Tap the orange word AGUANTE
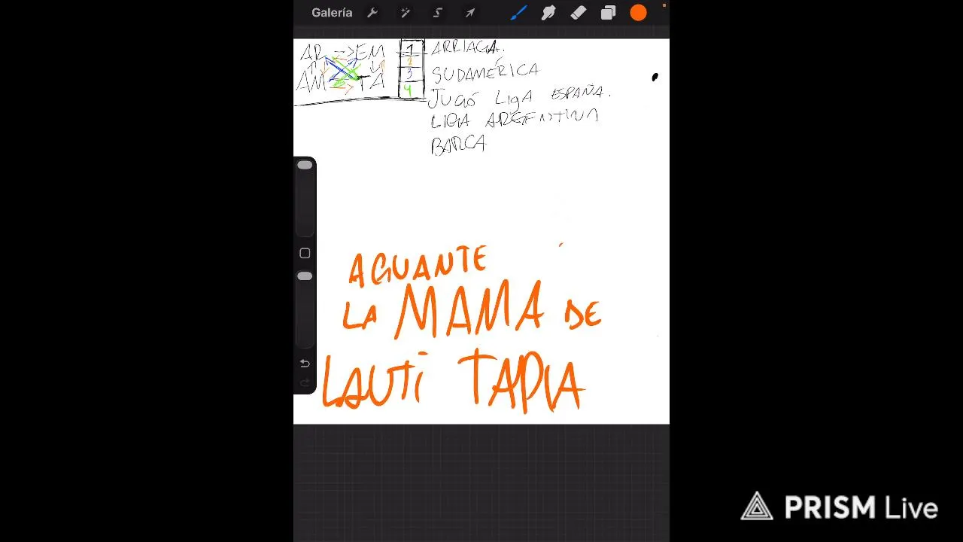 tap(418, 266)
